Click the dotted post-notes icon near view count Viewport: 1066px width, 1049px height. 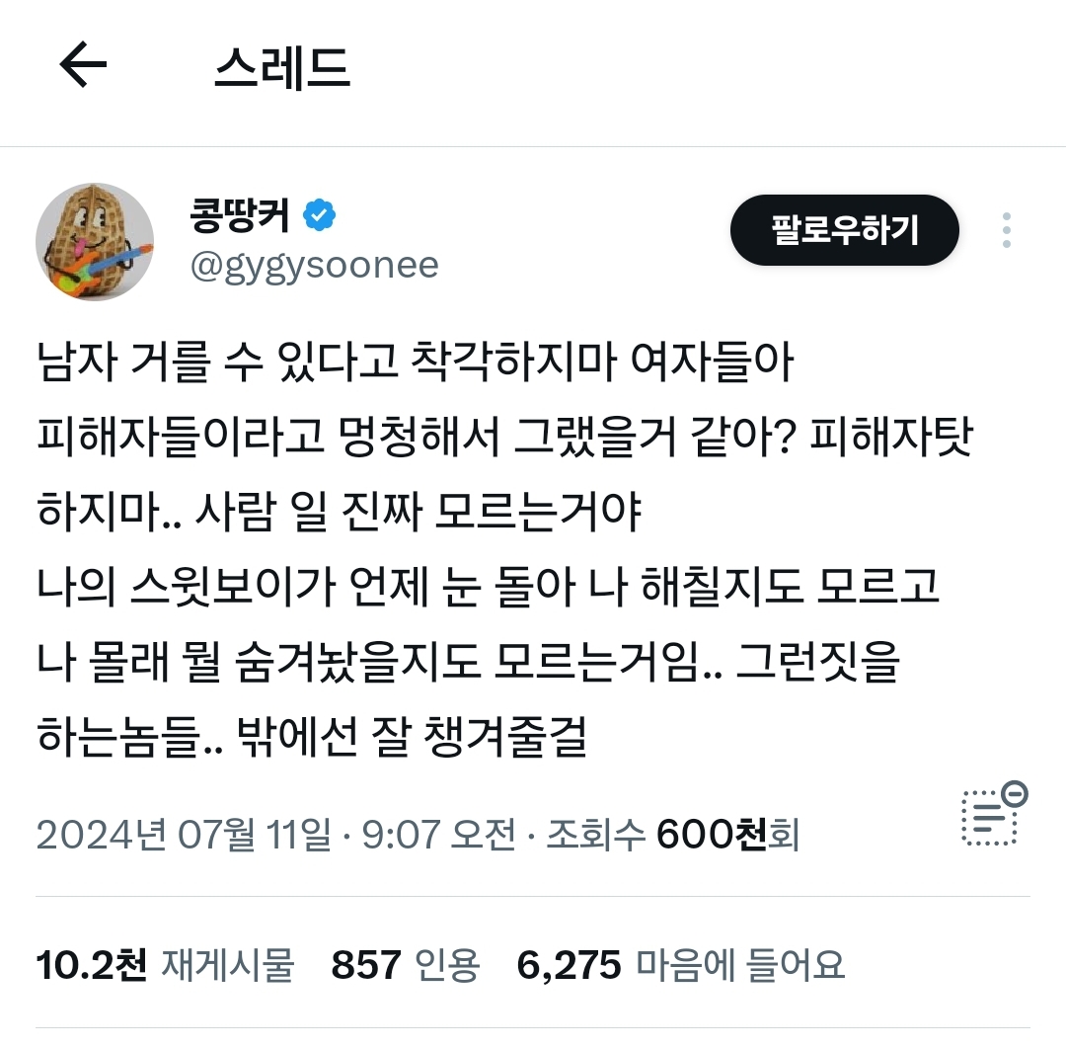point(990,818)
